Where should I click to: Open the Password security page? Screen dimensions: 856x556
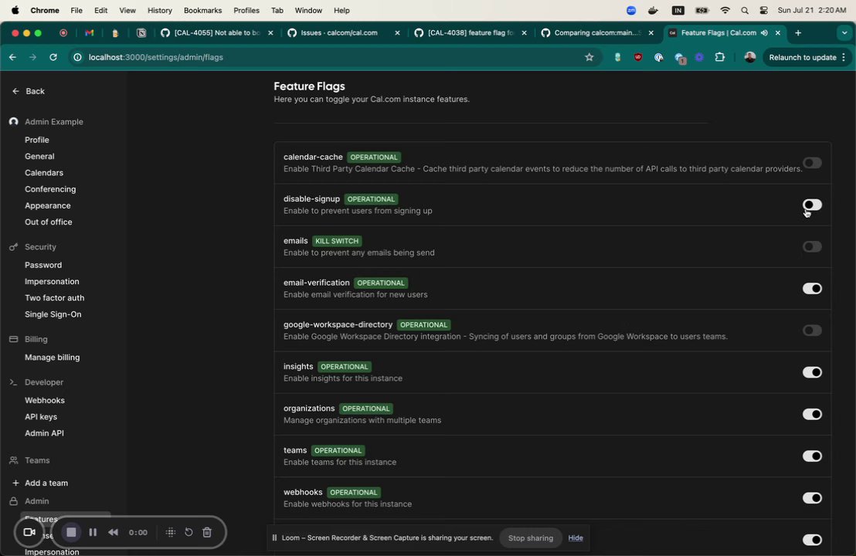[43, 265]
